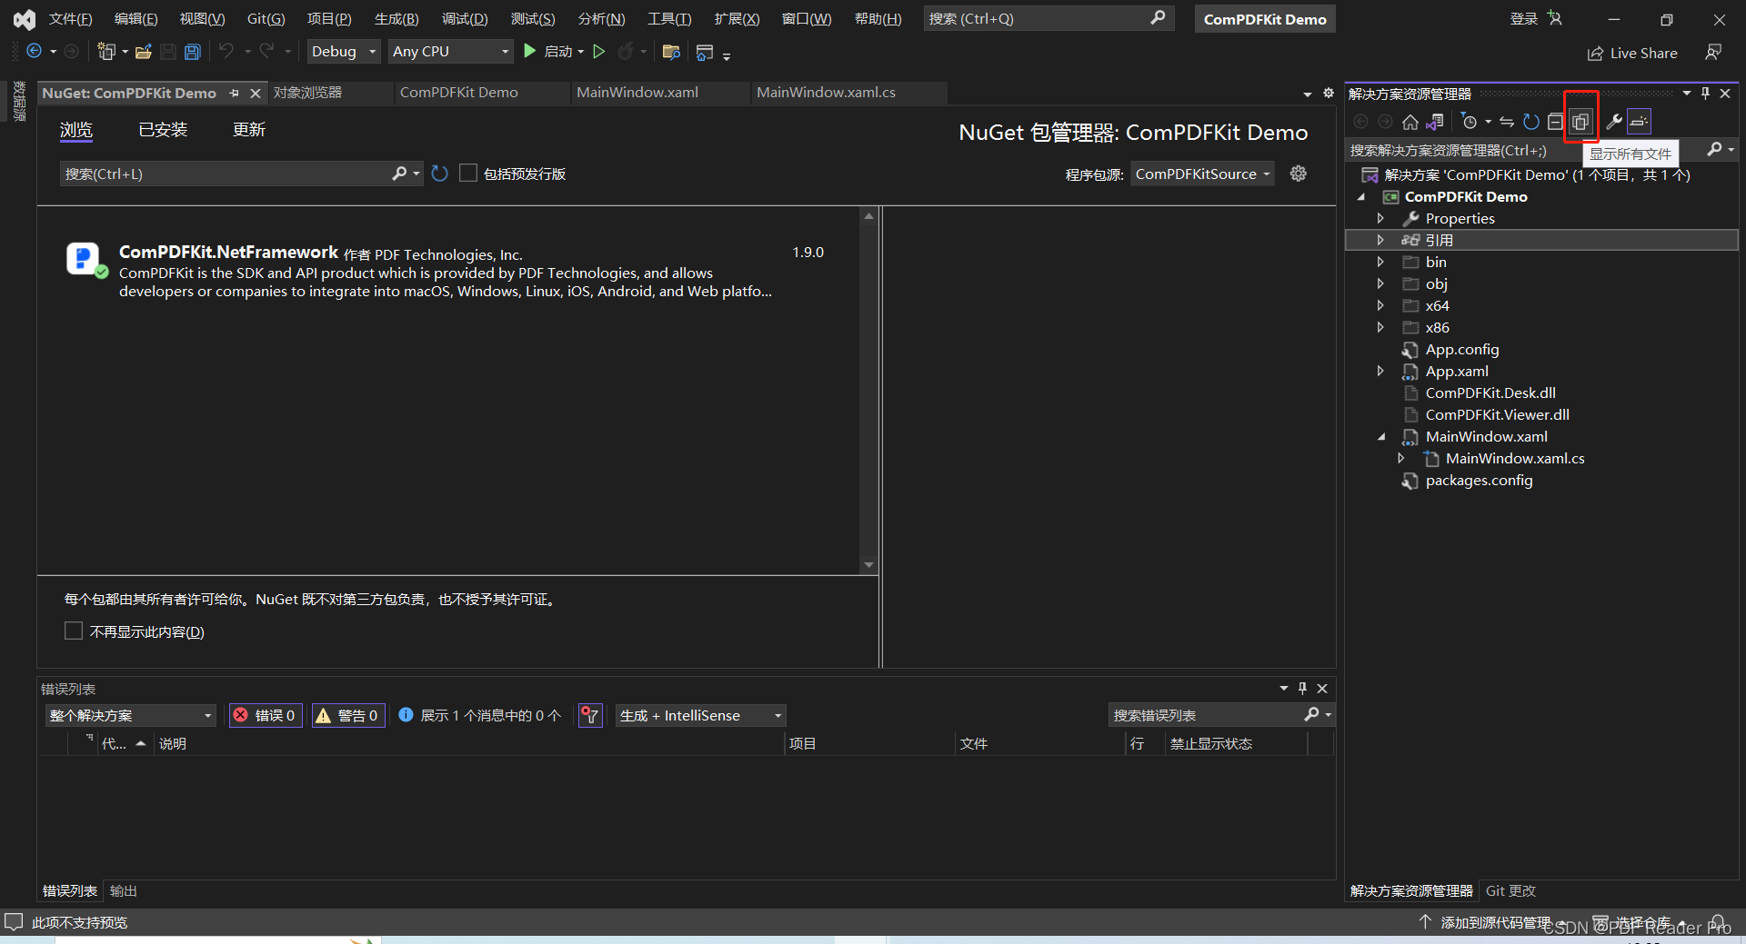This screenshot has height=944, width=1746.
Task: Open the Any CPU platform dropdown
Action: (x=450, y=52)
